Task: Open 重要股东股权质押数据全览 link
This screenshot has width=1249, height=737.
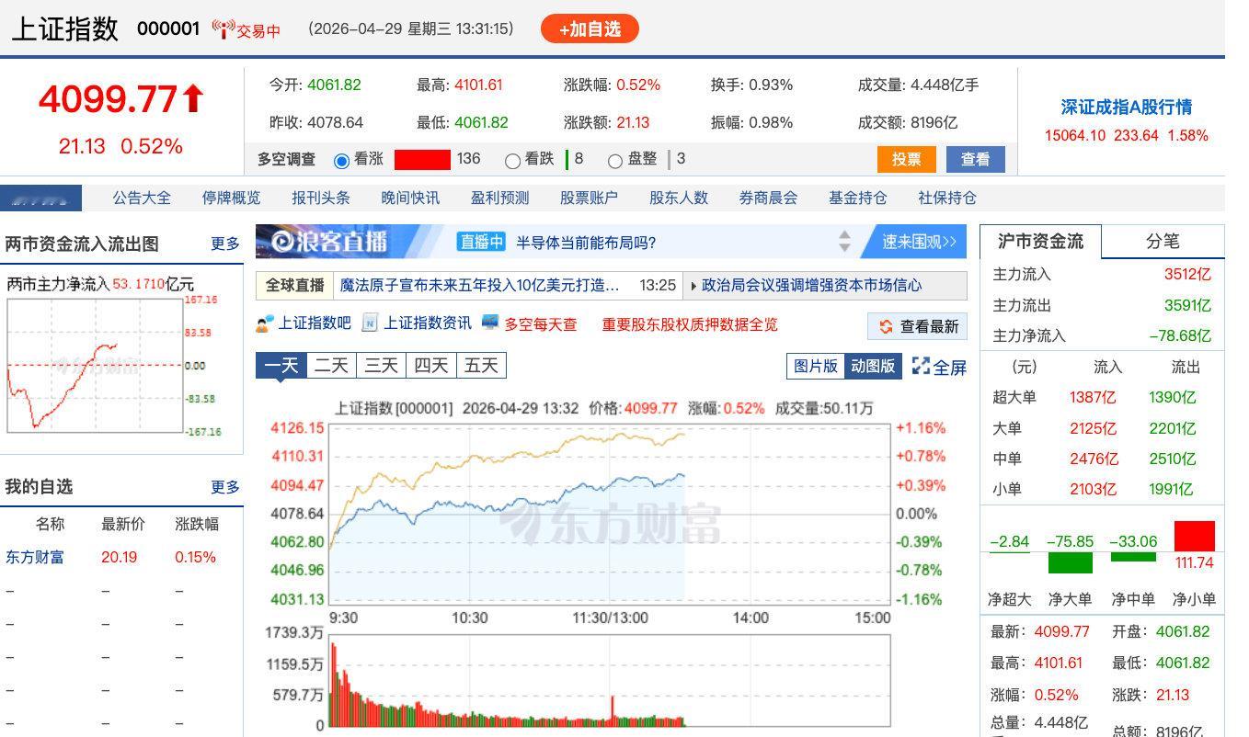Action: coord(690,324)
